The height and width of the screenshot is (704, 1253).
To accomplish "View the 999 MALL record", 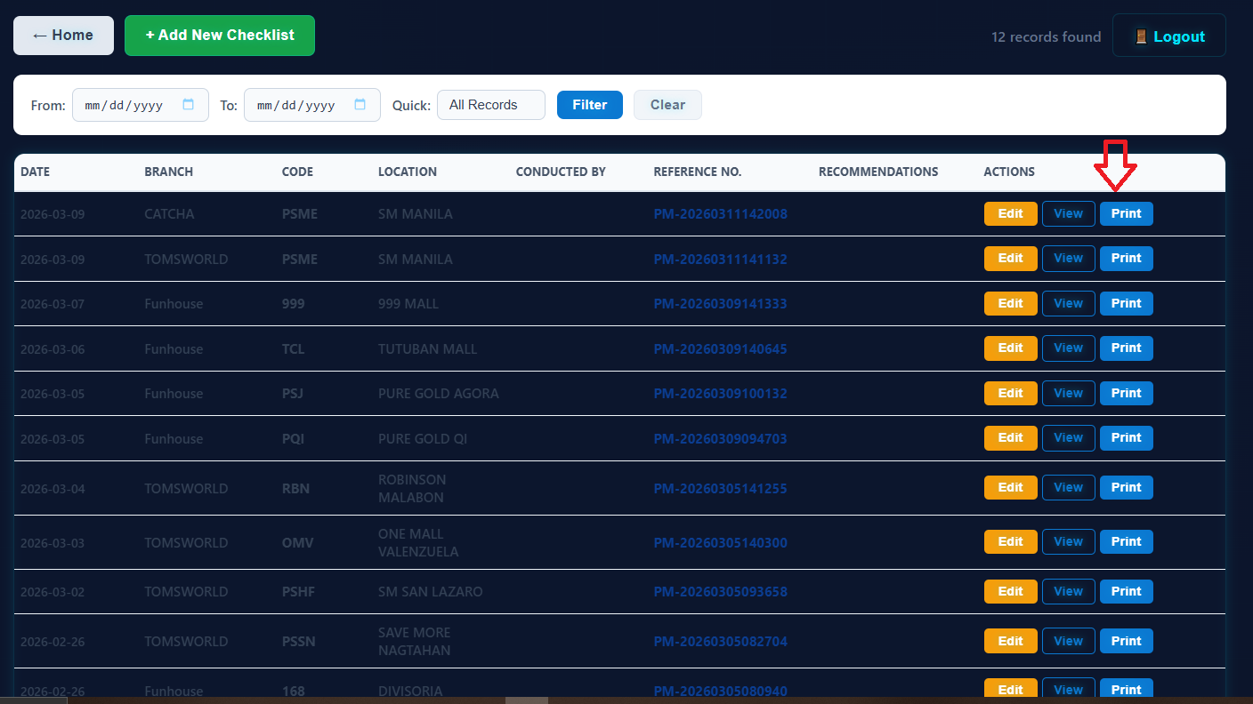I will pos(1068,303).
